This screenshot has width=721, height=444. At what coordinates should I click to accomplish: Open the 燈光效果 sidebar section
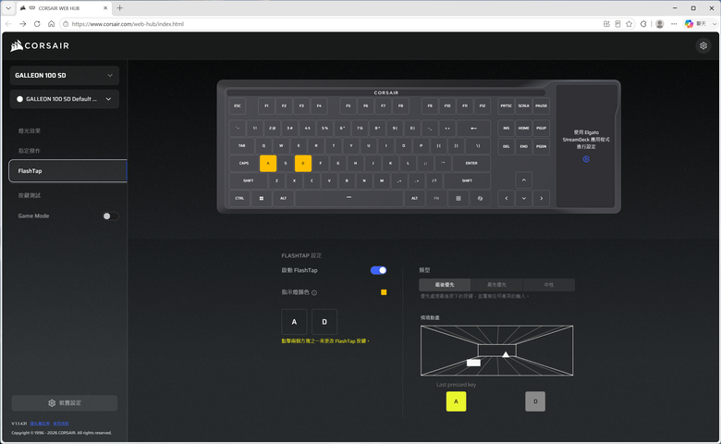tap(30, 130)
